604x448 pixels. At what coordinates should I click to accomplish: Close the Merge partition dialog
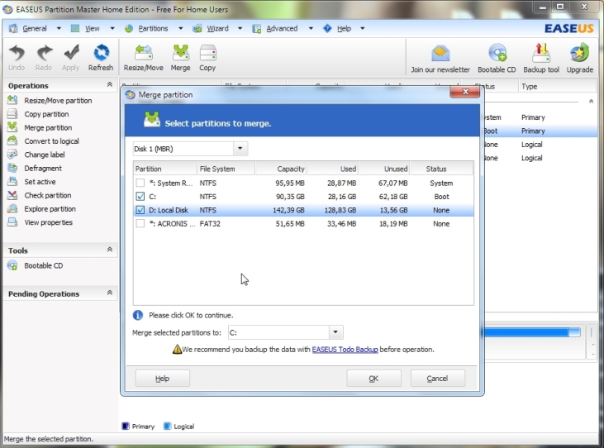point(465,92)
